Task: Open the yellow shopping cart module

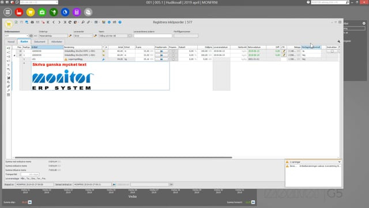Action: click(31, 12)
